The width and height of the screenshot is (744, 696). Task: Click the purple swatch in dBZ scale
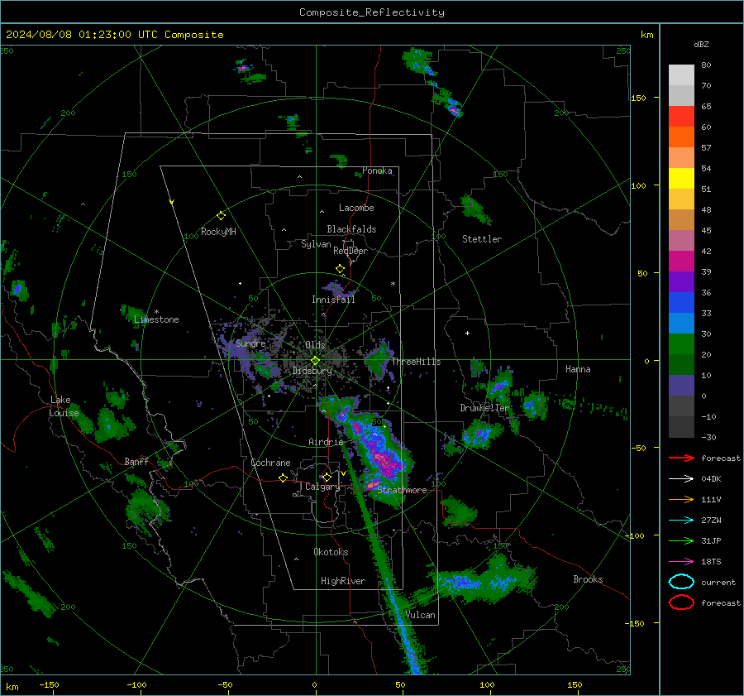[681, 281]
